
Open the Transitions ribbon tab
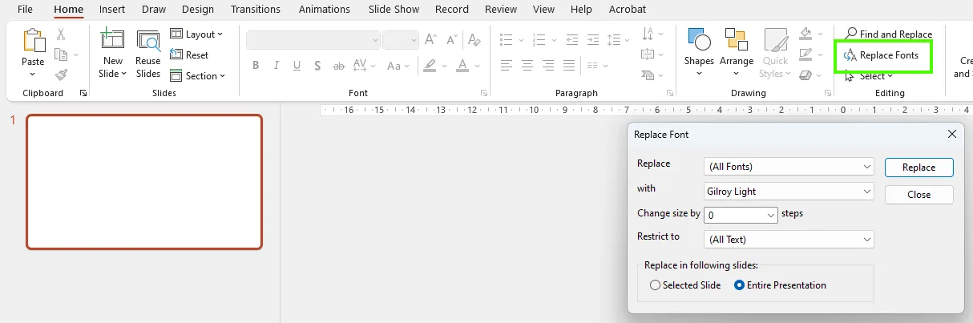point(255,10)
